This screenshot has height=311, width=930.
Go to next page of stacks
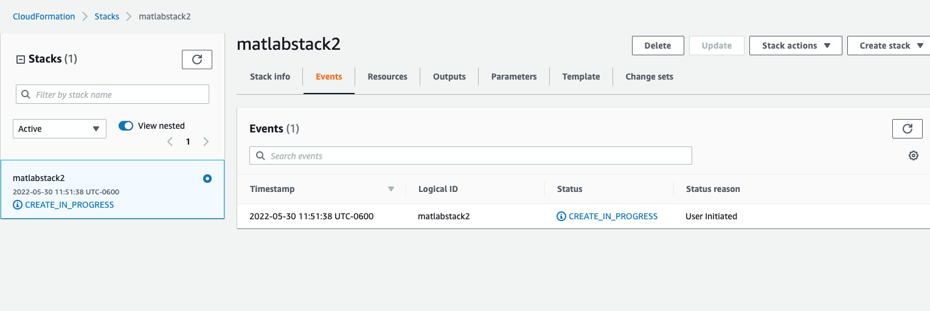[206, 142]
